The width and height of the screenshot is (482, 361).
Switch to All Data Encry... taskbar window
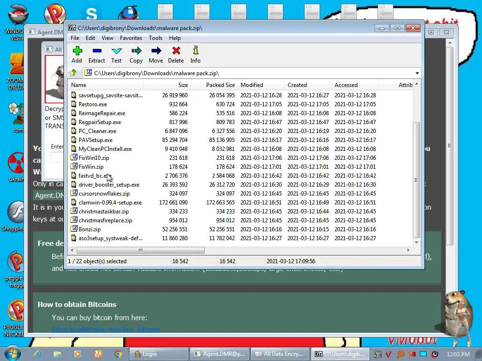[x=280, y=354]
